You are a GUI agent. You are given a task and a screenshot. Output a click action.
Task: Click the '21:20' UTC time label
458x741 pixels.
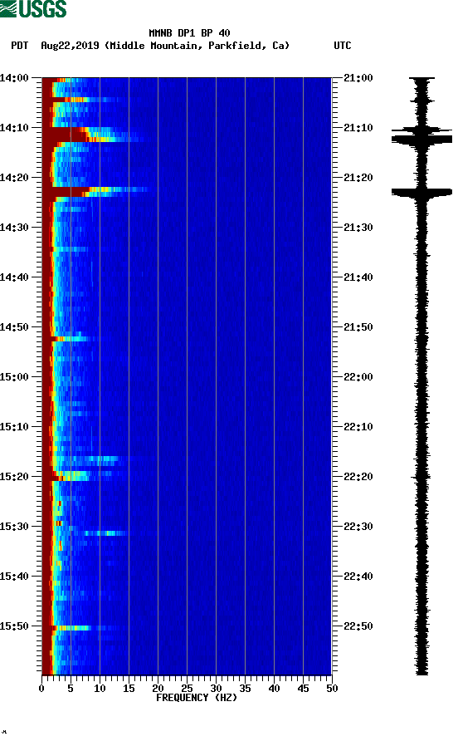358,178
